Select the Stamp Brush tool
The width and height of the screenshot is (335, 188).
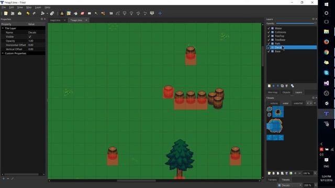click(x=62, y=14)
